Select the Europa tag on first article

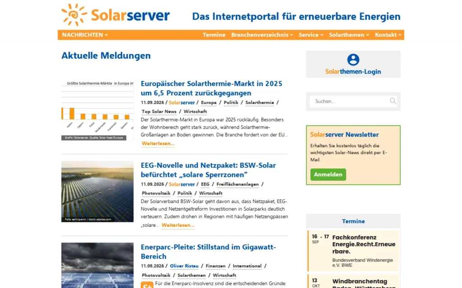[x=208, y=103]
